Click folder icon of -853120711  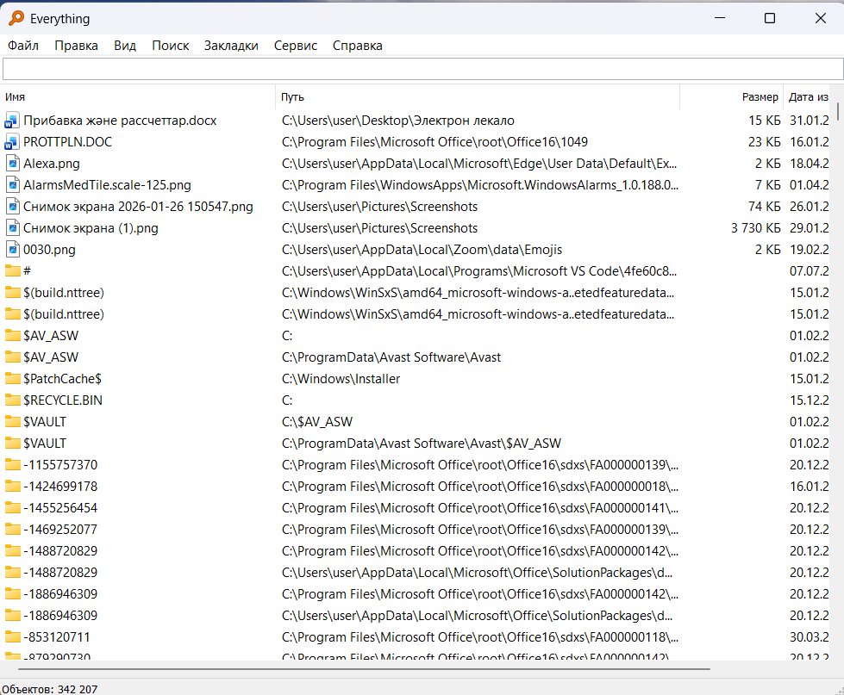coord(12,636)
